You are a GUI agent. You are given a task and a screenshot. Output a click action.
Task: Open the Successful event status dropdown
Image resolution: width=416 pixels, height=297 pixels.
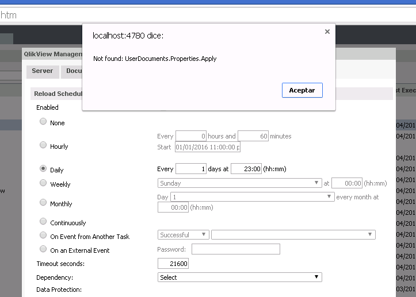tap(183, 235)
